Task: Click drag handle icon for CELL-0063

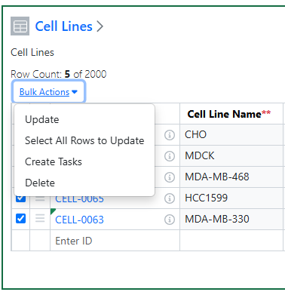Action: (x=40, y=218)
